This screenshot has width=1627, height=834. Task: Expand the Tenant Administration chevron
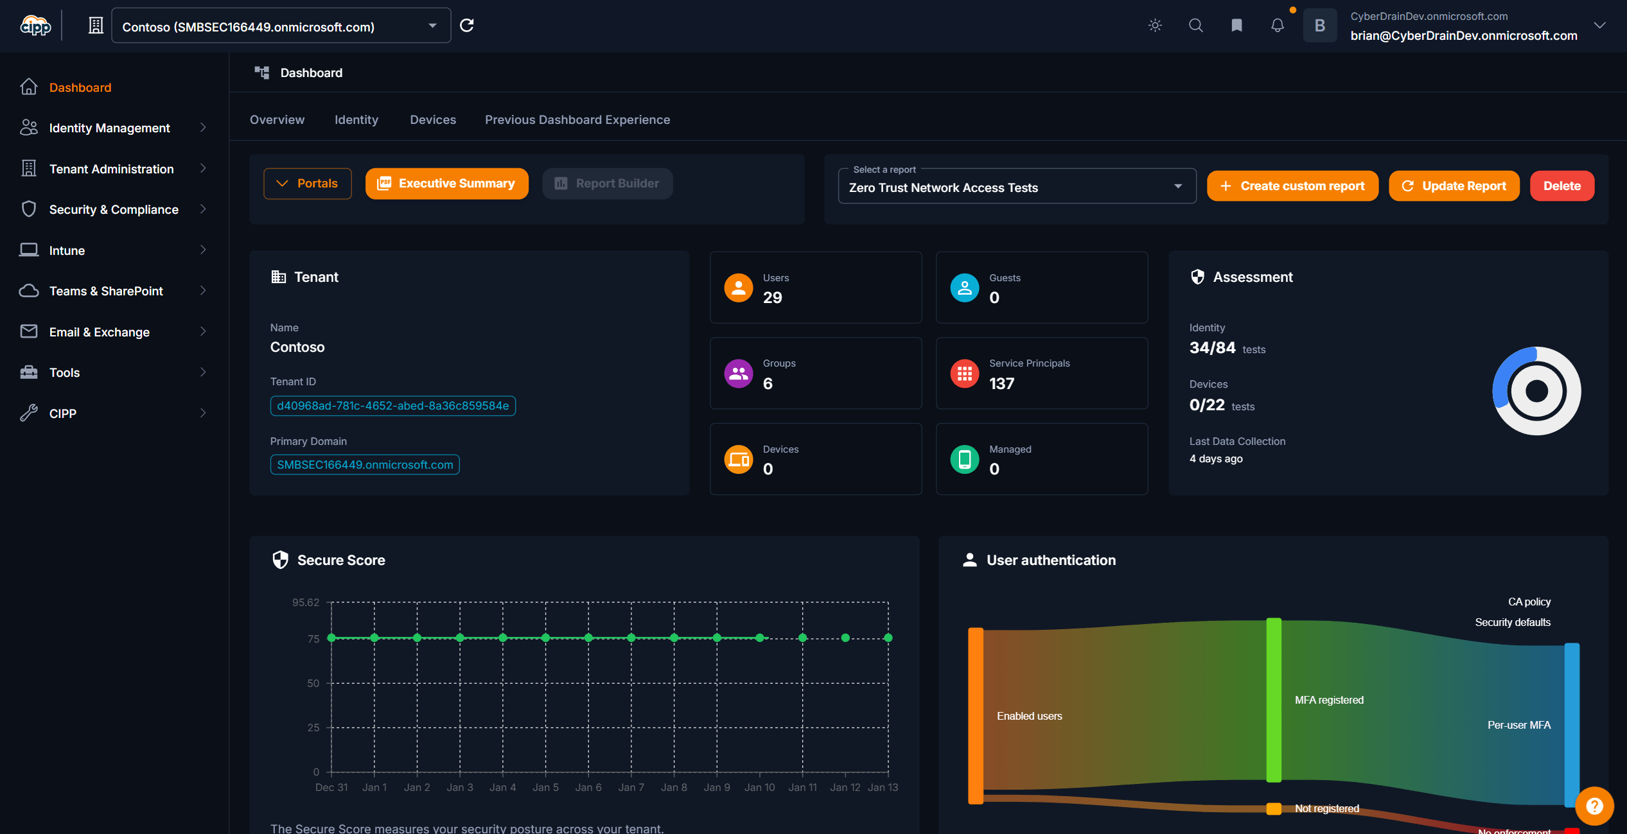pyautogui.click(x=203, y=168)
